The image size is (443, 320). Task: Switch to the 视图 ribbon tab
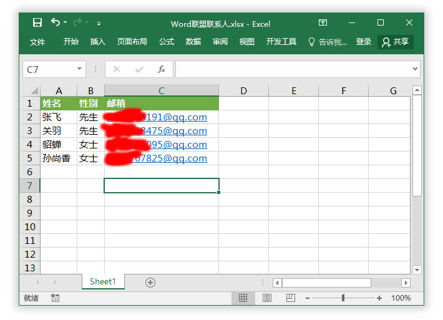pos(247,42)
